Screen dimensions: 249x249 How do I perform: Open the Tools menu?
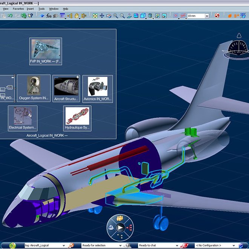point(41,9)
